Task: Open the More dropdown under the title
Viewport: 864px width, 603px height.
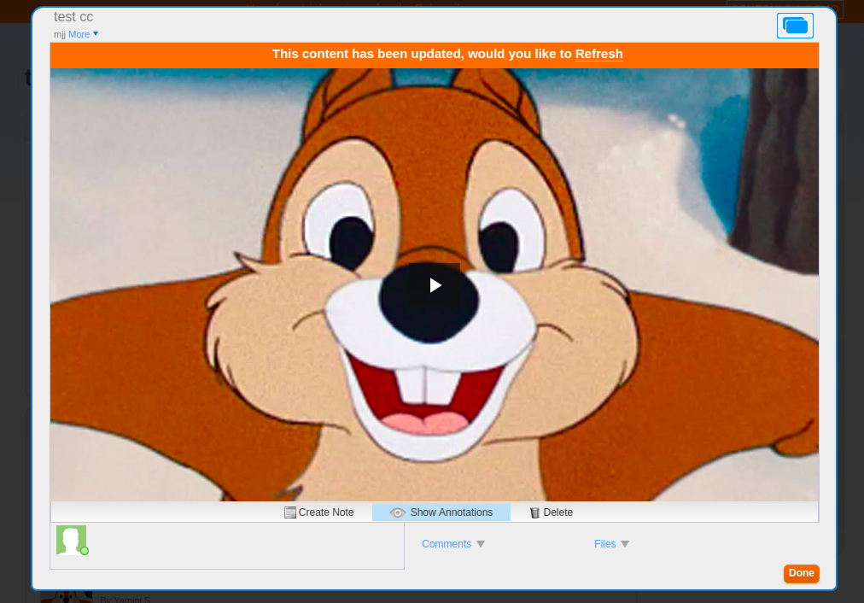Action: click(83, 34)
